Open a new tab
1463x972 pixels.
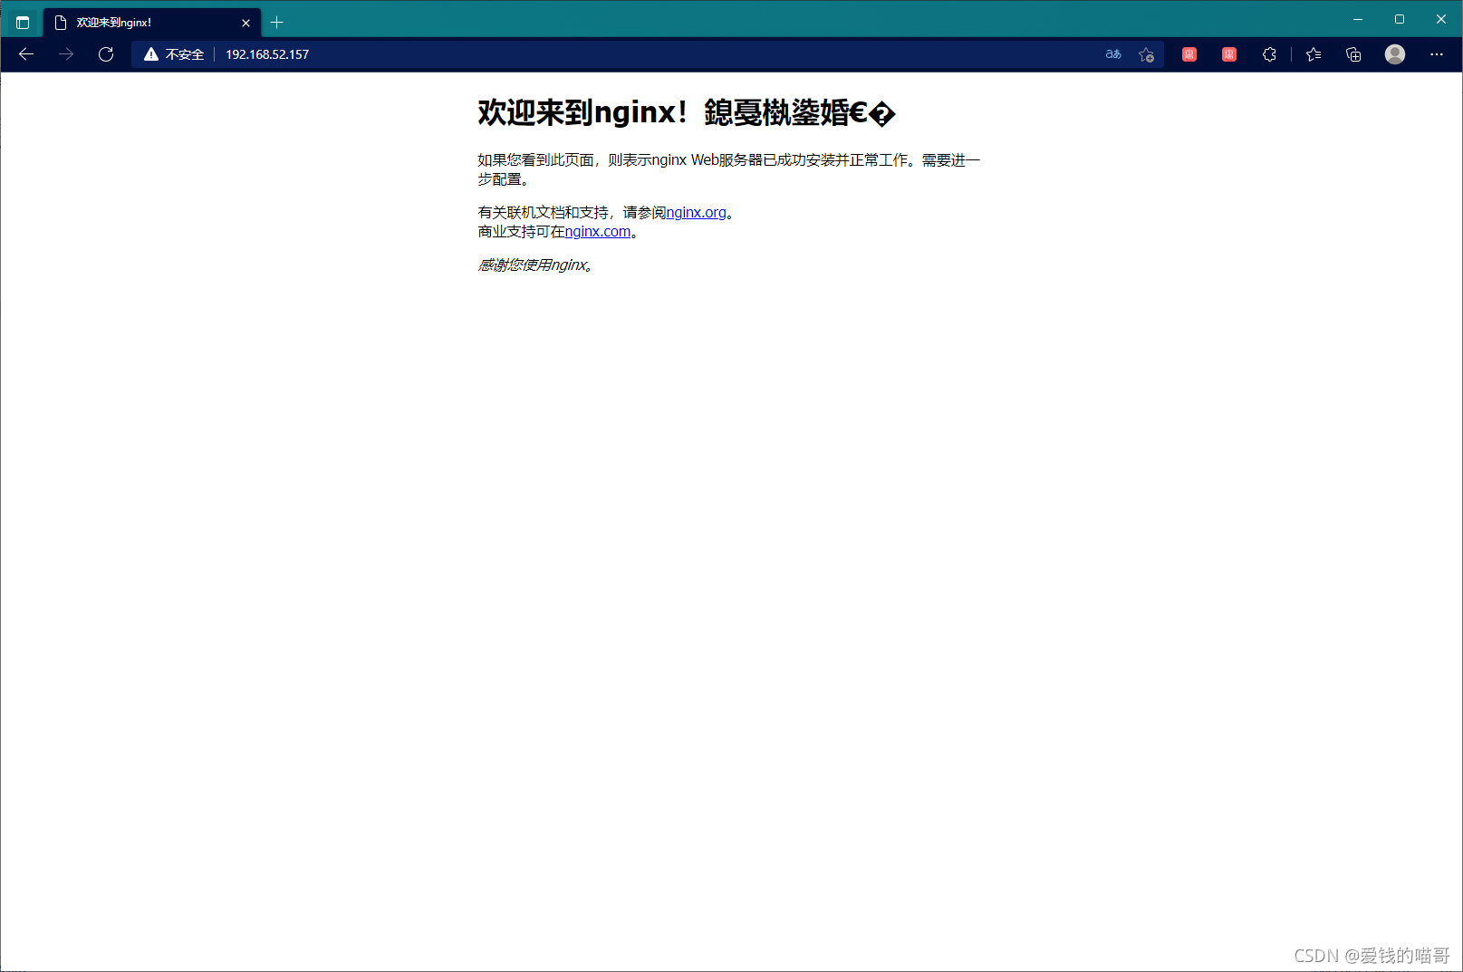pyautogui.click(x=277, y=23)
